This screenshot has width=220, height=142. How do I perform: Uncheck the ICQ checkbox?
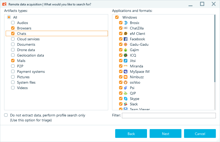(121, 55)
